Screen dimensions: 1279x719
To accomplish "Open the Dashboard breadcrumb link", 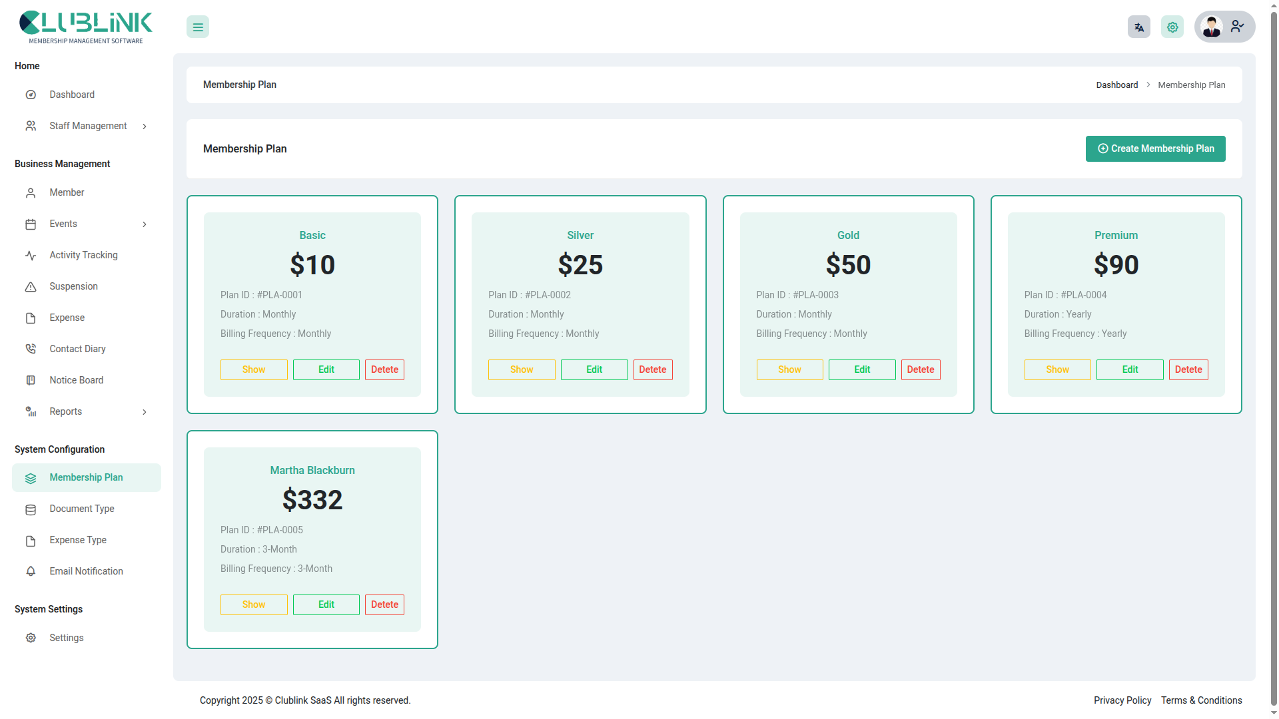I will click(x=1117, y=85).
